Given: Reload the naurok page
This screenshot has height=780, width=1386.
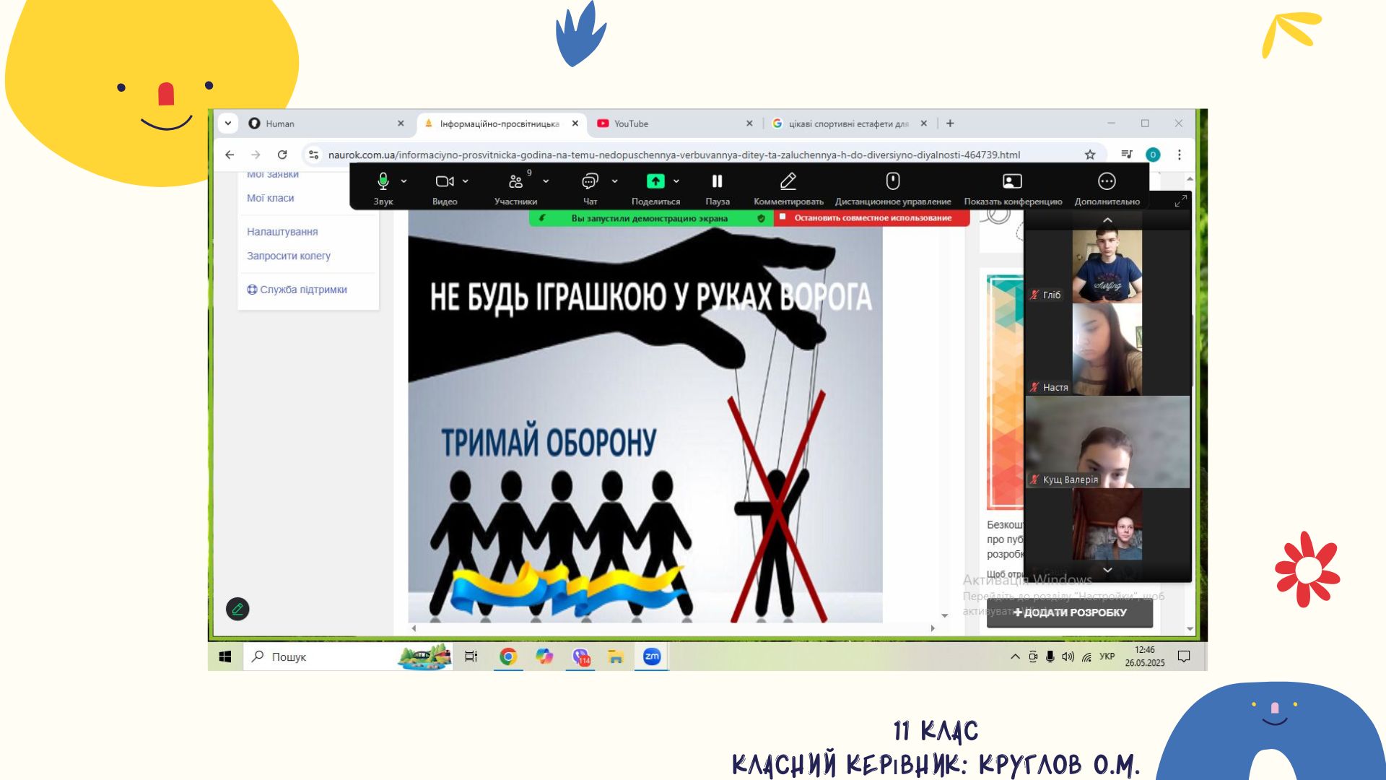Looking at the screenshot, I should point(282,155).
